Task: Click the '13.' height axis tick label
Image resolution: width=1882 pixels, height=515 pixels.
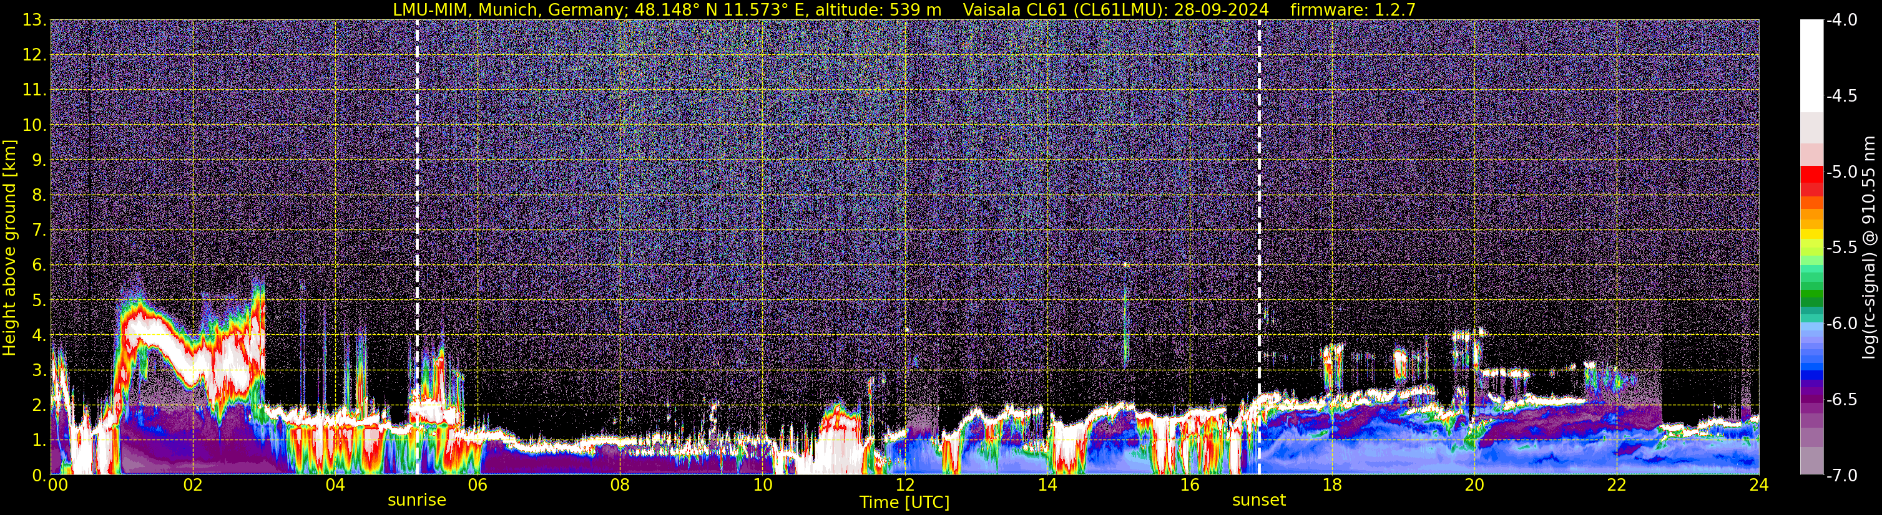Action: [x=34, y=20]
